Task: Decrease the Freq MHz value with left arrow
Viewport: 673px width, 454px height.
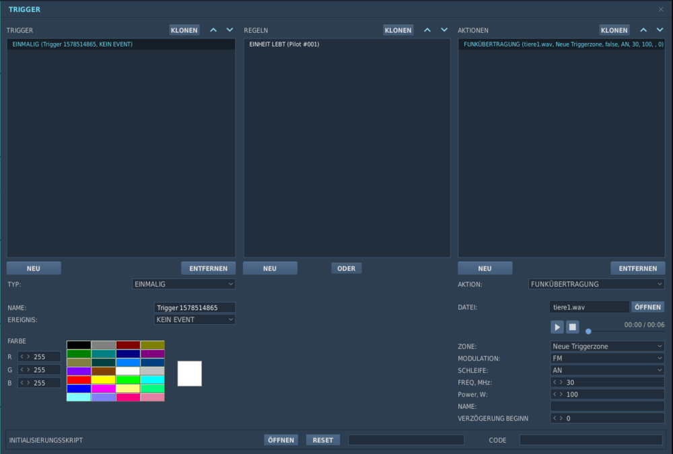Action: click(x=555, y=382)
